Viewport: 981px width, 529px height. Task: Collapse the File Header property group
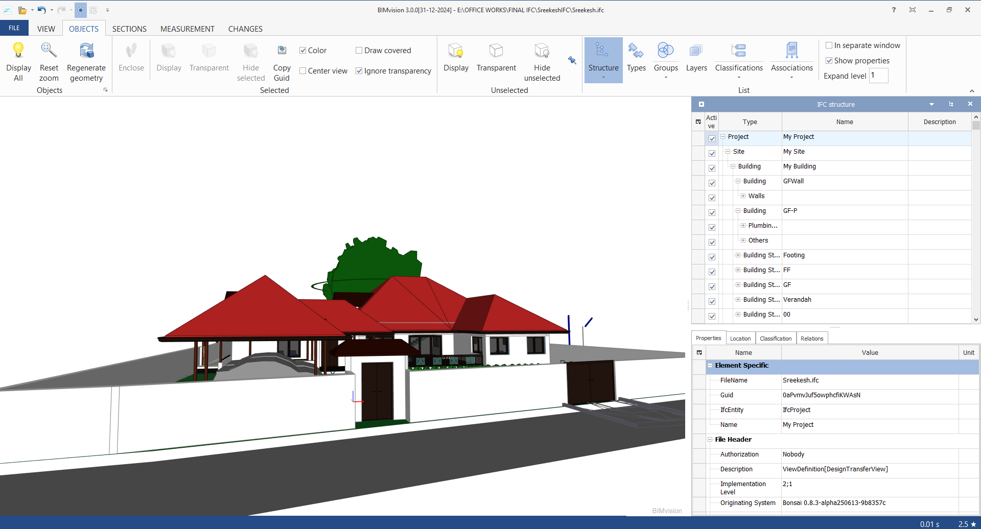pos(710,439)
